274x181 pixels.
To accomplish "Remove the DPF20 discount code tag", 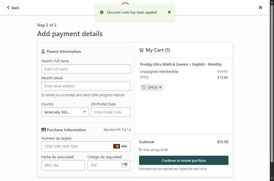I will click(x=161, y=87).
